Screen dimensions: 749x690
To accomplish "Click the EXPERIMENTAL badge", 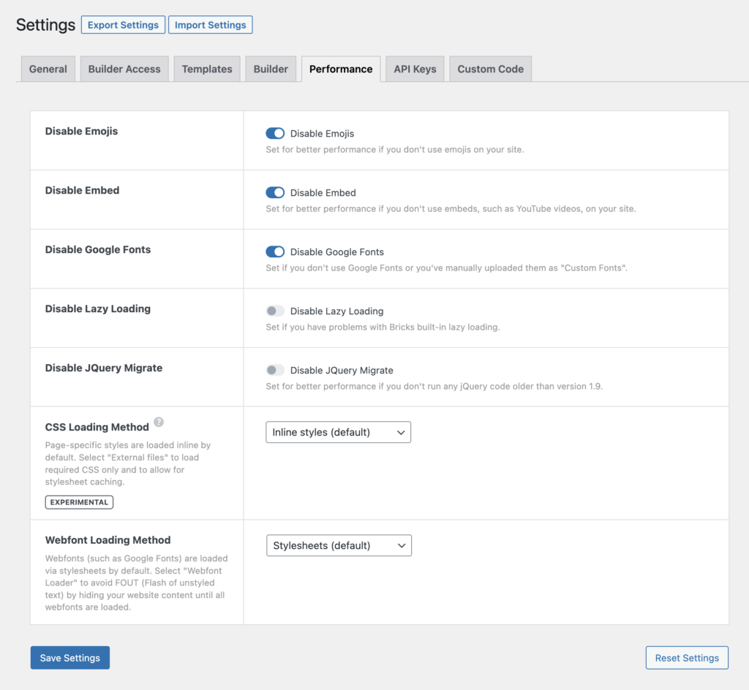I will [79, 502].
